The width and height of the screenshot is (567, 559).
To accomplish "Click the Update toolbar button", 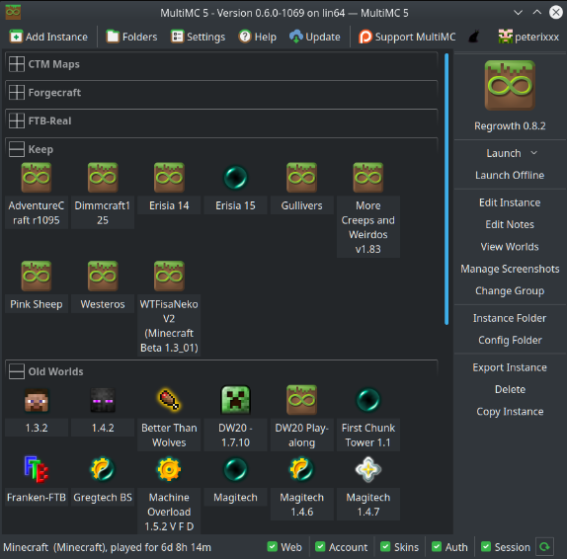I will click(314, 37).
